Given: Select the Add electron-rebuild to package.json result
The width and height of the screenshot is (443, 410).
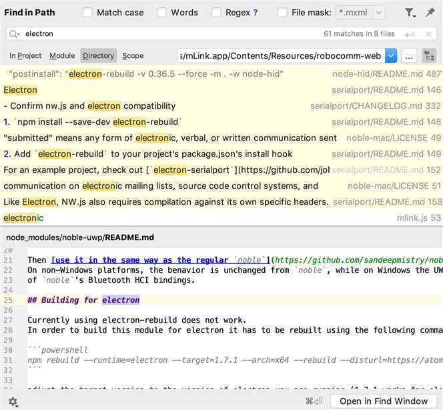Looking at the screenshot, I should tap(221, 154).
